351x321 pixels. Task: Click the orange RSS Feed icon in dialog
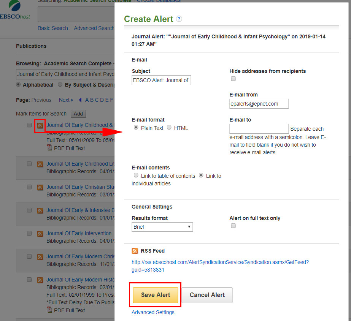point(135,251)
